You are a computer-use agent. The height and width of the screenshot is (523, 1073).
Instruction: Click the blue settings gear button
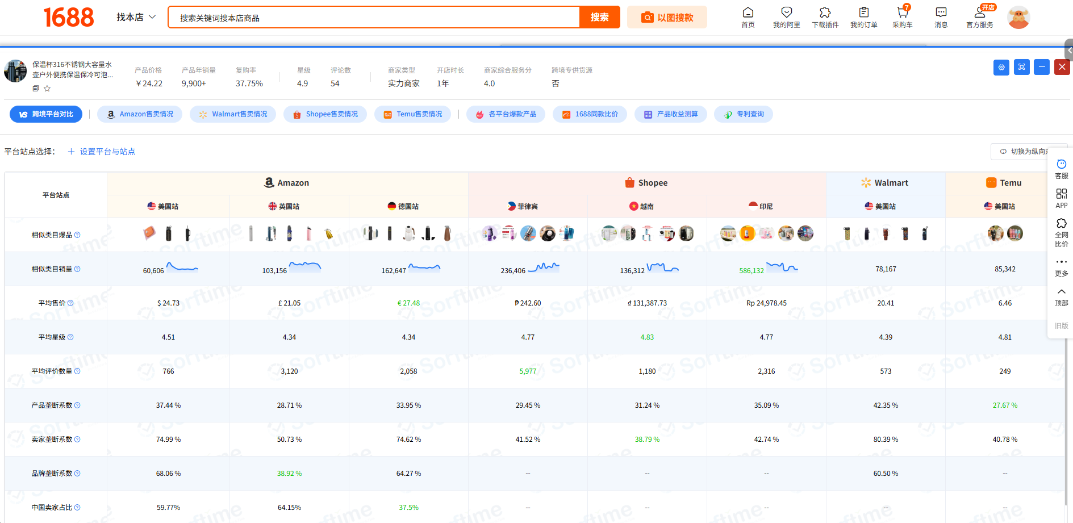tap(1001, 67)
